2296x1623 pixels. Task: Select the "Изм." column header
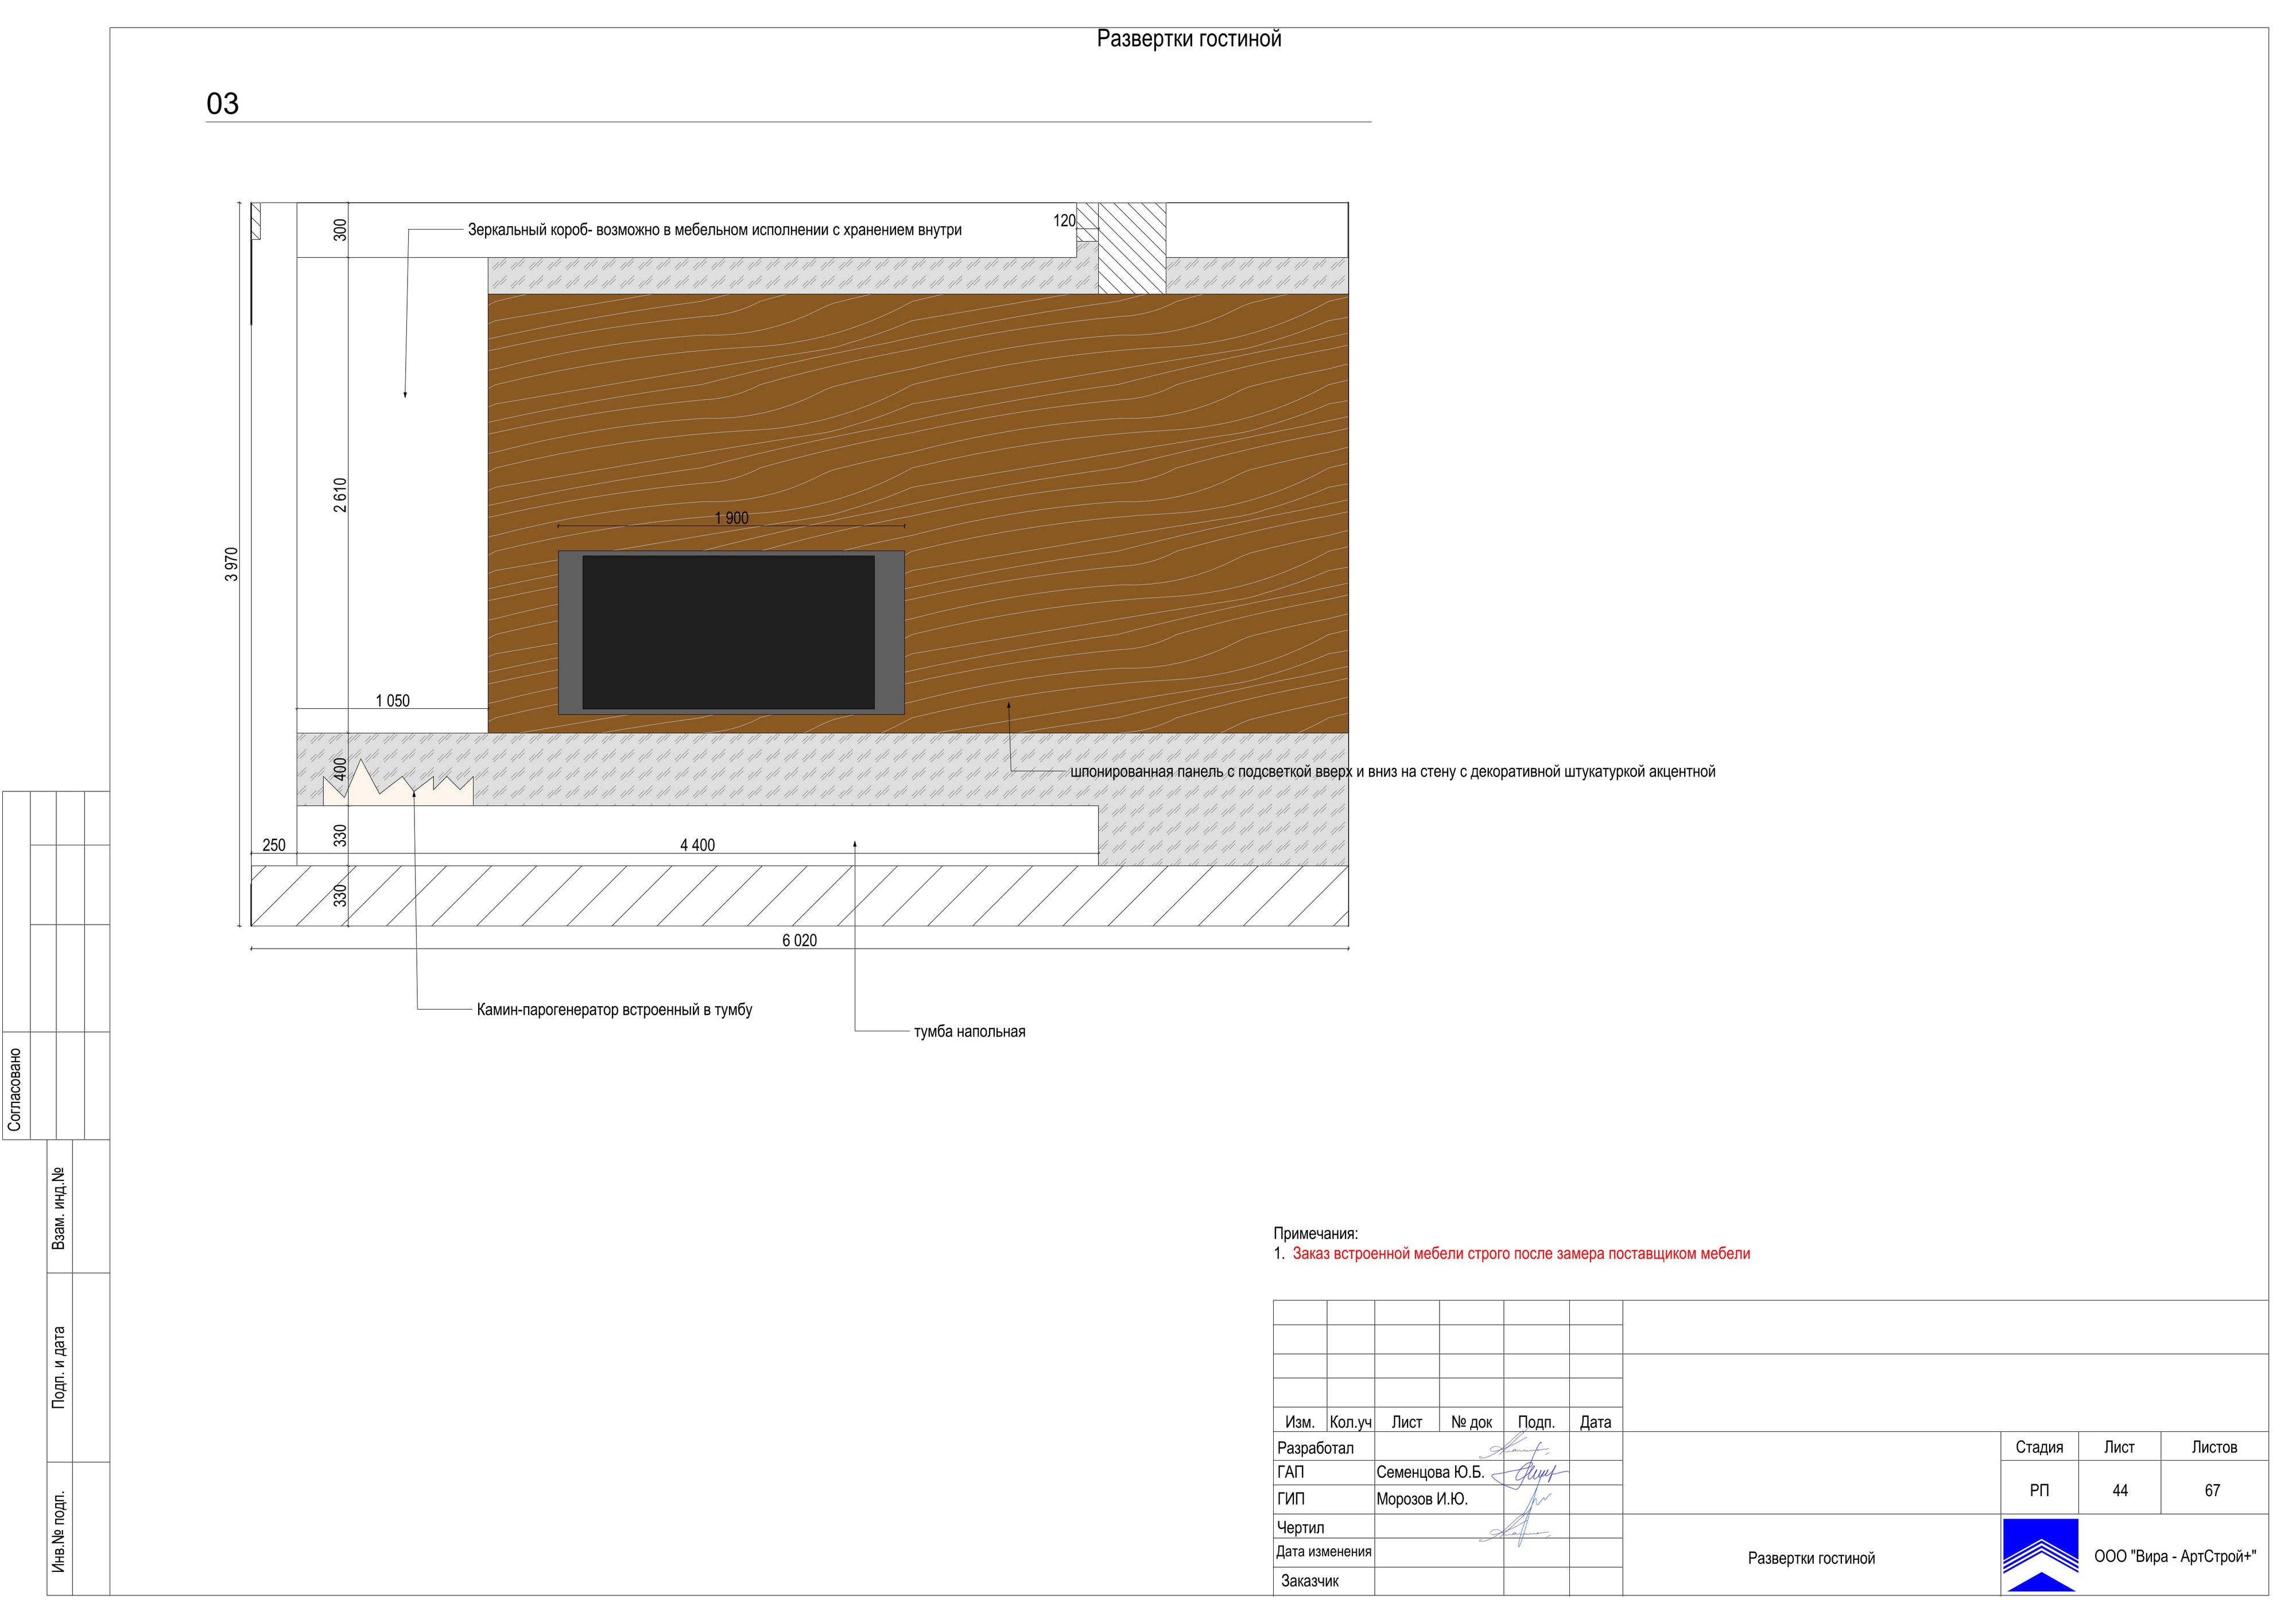tap(1299, 1422)
